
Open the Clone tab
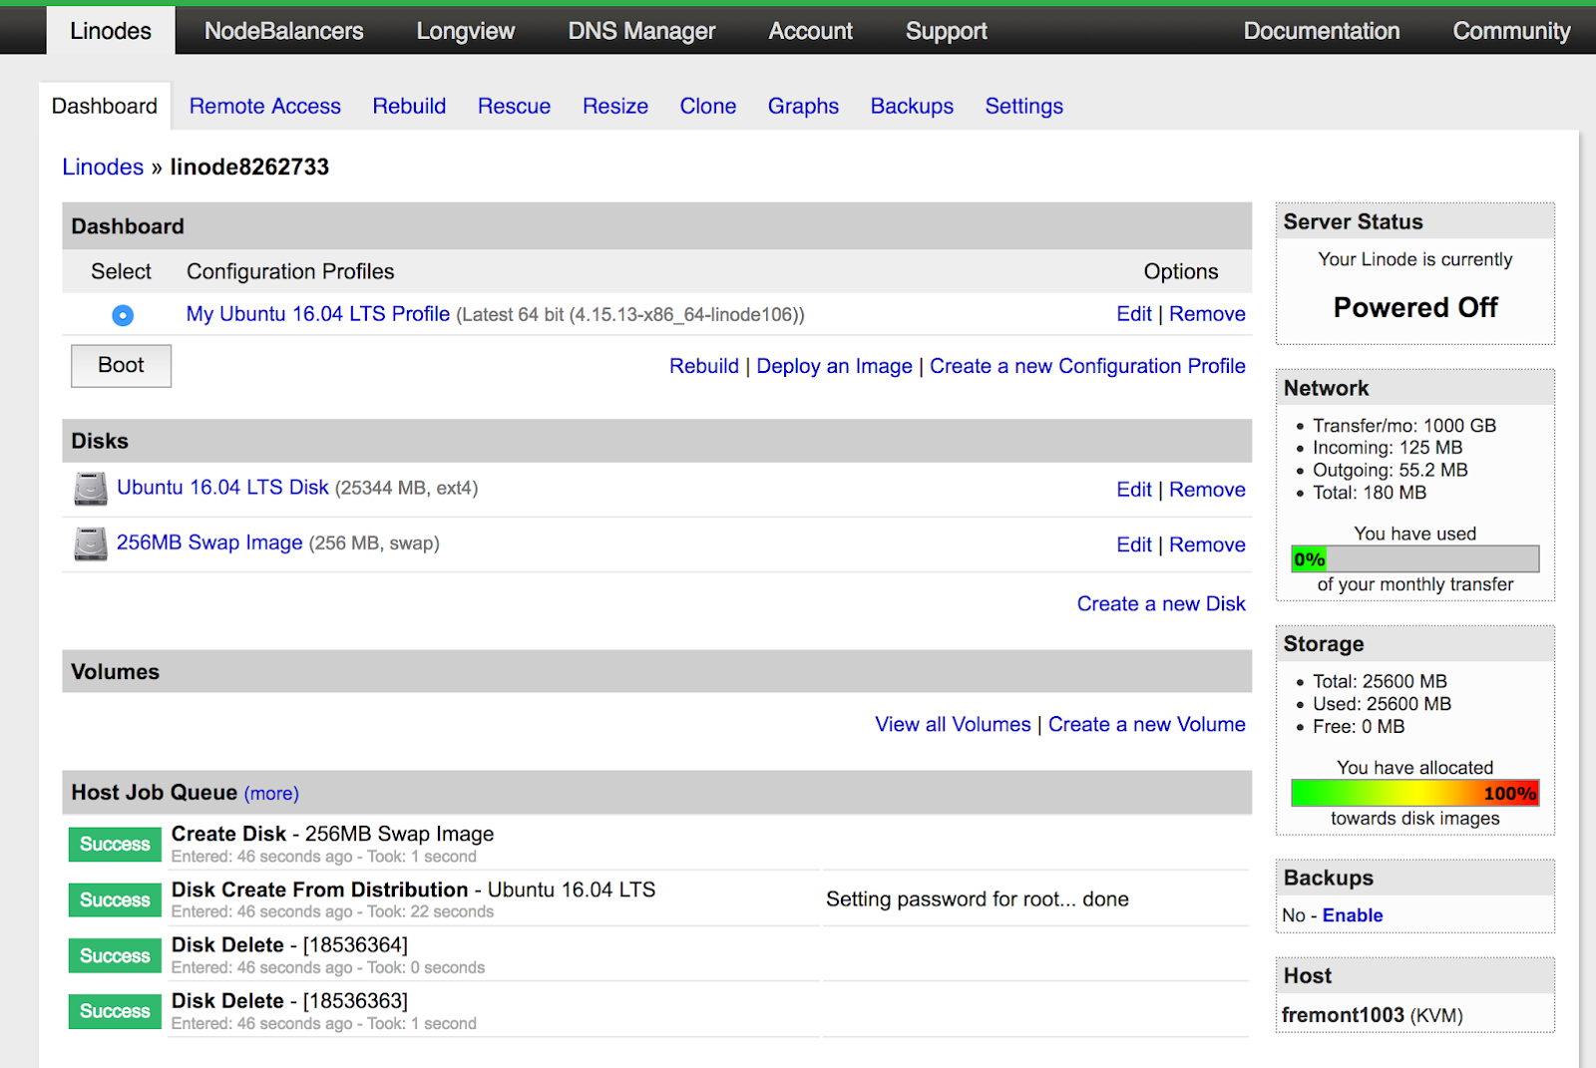click(708, 106)
